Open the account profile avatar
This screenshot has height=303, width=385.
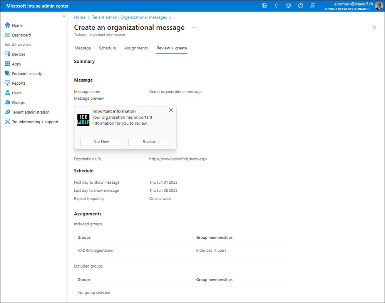[x=379, y=6]
